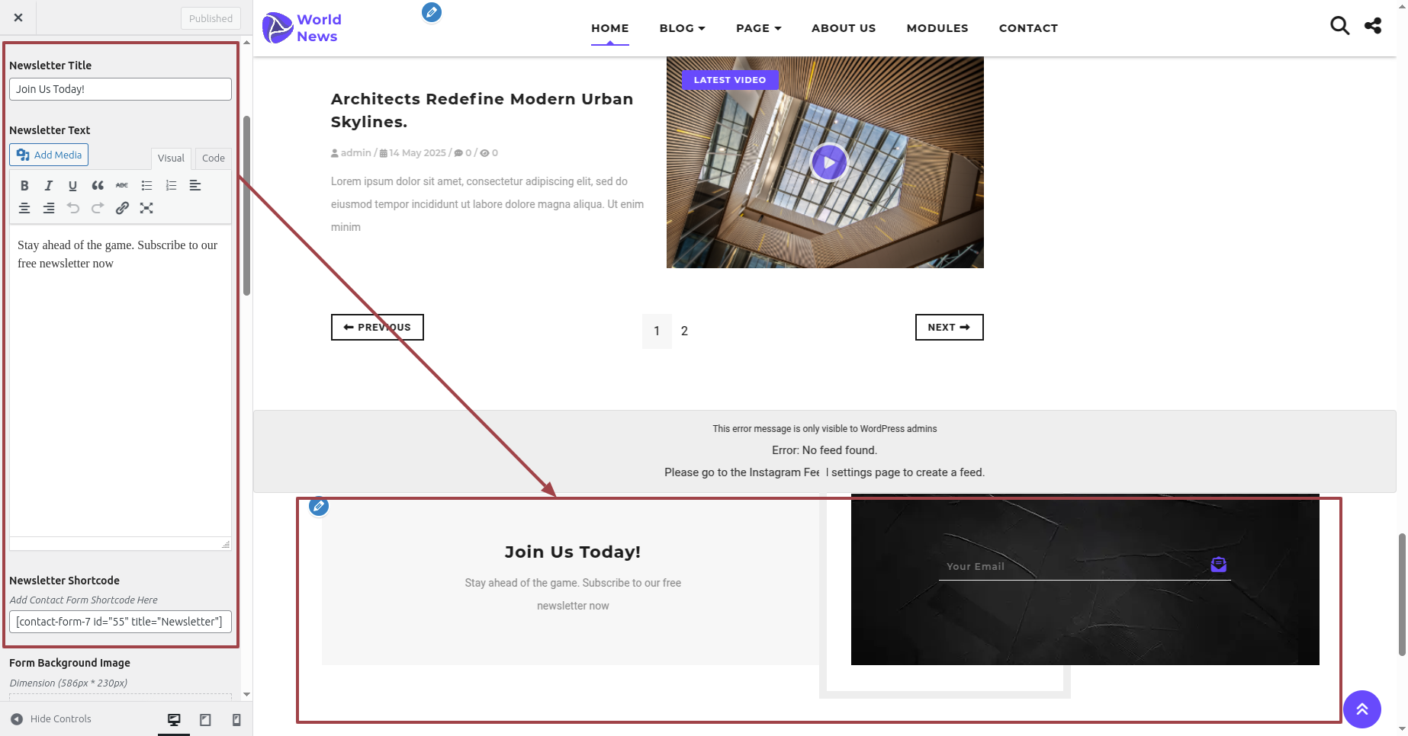Toggle italic formatting in the editor

point(49,185)
